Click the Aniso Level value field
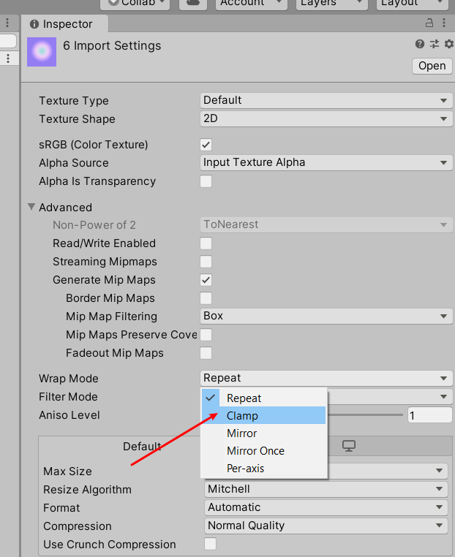The width and height of the screenshot is (455, 557). (x=429, y=415)
